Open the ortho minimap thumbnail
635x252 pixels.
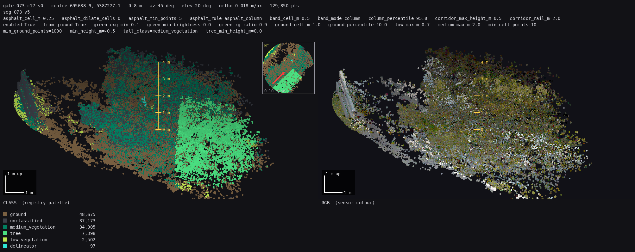pos(288,68)
